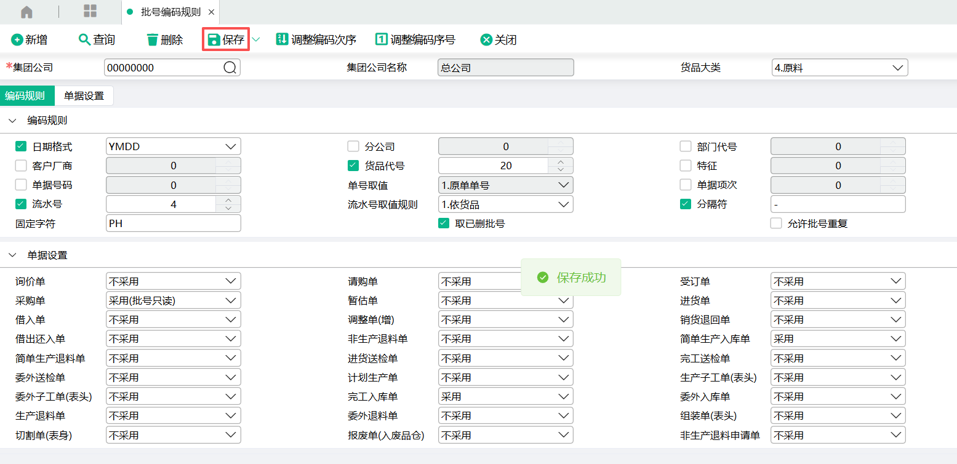Screen dimensions: 957x464
Task: Close the 批号编码规则 tab
Action: (x=211, y=12)
